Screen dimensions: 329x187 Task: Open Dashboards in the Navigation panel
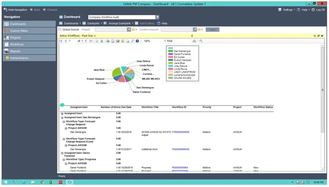pos(29,24)
